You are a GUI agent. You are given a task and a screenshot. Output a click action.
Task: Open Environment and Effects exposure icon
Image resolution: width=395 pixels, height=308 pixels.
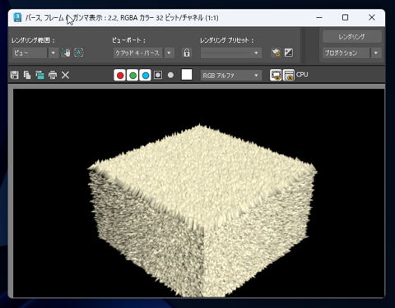point(289,53)
